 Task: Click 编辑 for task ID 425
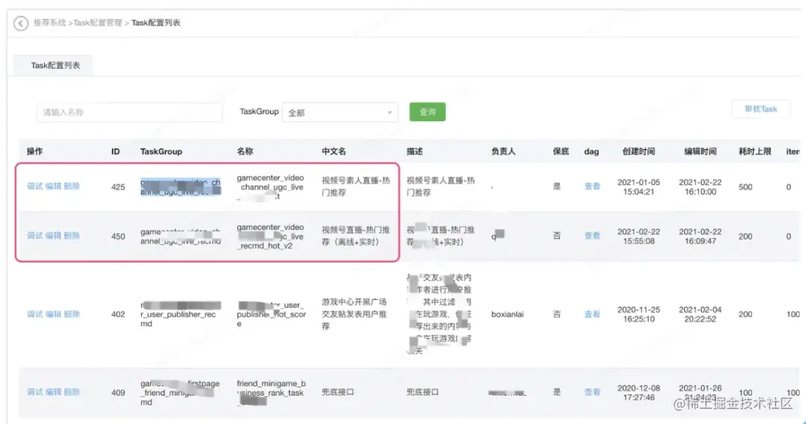pos(53,186)
